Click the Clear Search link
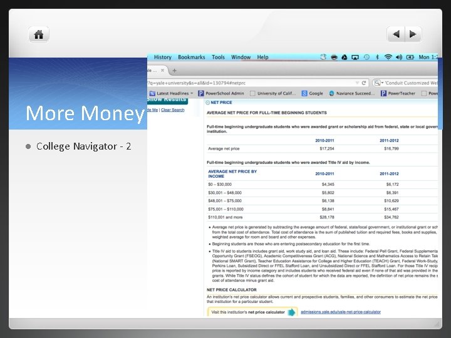The width and height of the screenshot is (451, 338). [173, 110]
